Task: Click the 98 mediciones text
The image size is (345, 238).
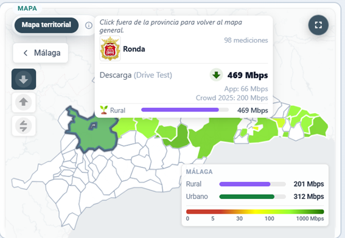Action: [246, 40]
